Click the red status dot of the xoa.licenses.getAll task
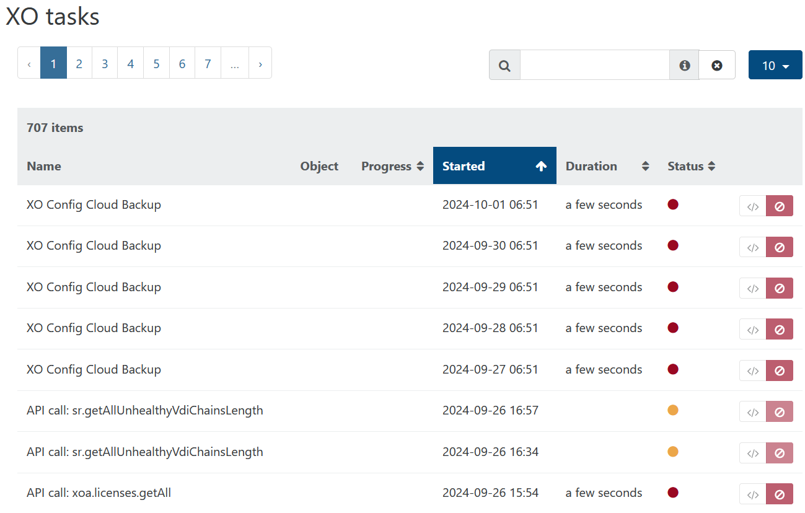Screen dimensions: 805x513 (673, 493)
